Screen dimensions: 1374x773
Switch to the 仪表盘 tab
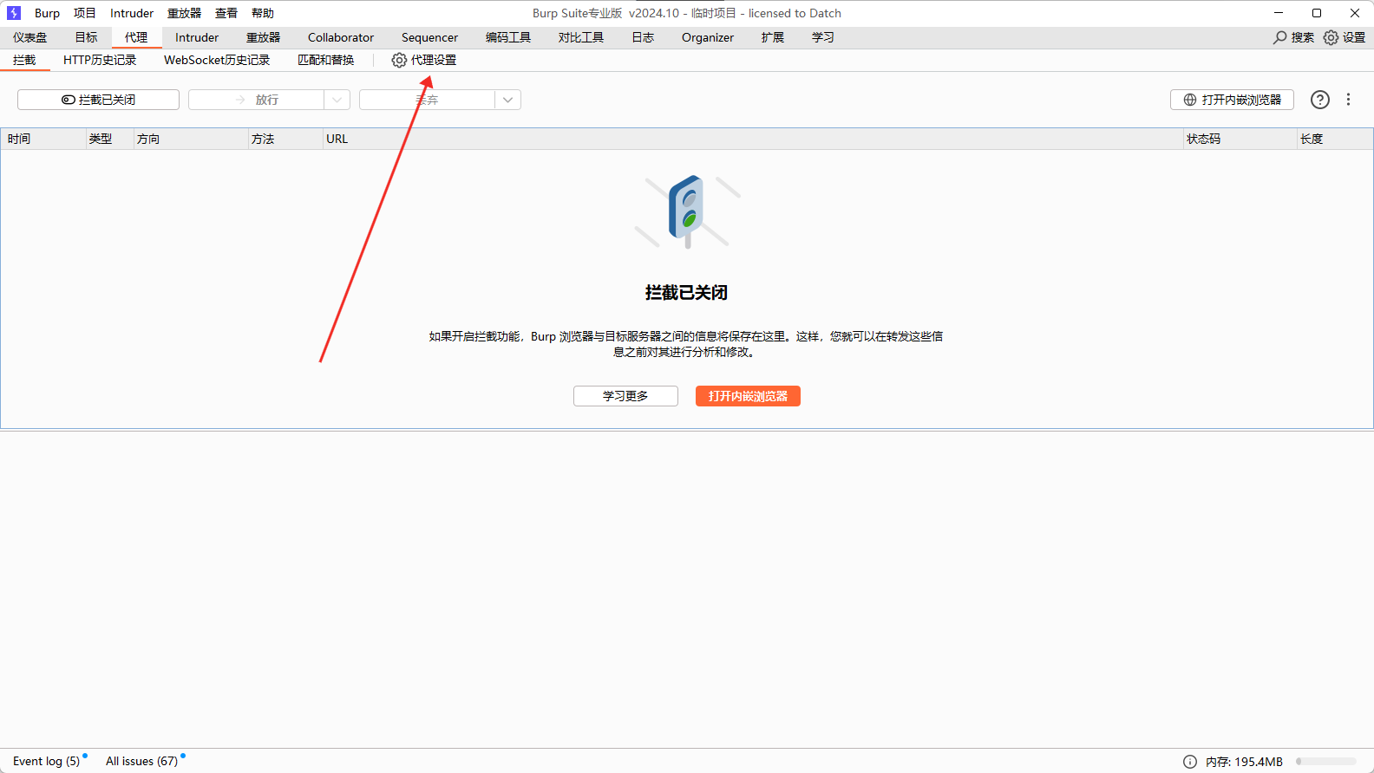point(30,37)
